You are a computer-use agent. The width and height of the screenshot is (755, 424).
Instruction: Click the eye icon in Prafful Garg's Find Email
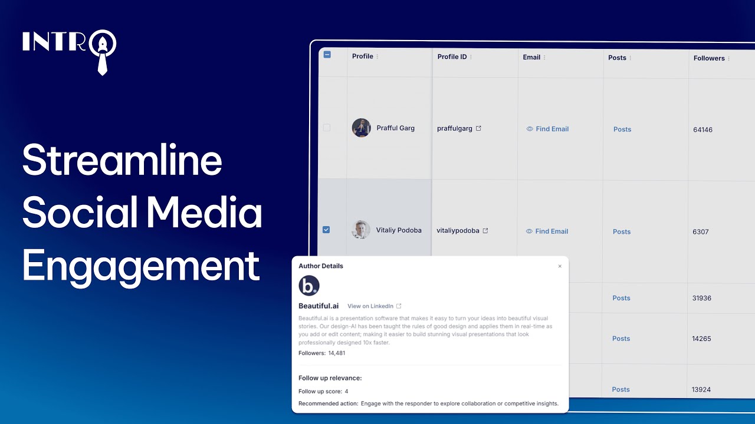(530, 129)
